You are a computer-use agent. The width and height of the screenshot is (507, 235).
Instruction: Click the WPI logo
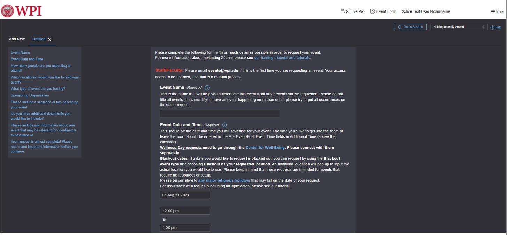click(21, 11)
